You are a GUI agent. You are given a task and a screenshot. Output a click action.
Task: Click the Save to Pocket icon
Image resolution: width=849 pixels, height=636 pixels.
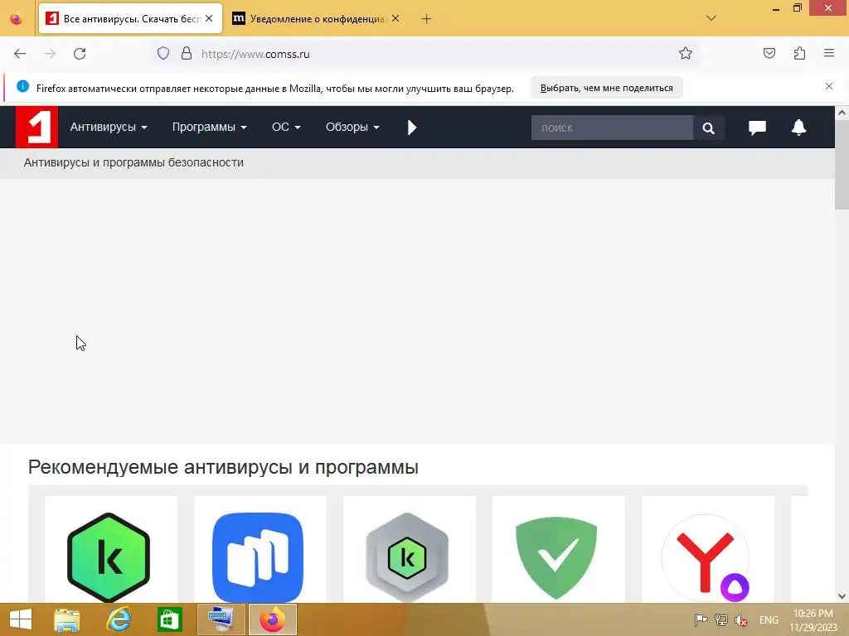pos(769,53)
